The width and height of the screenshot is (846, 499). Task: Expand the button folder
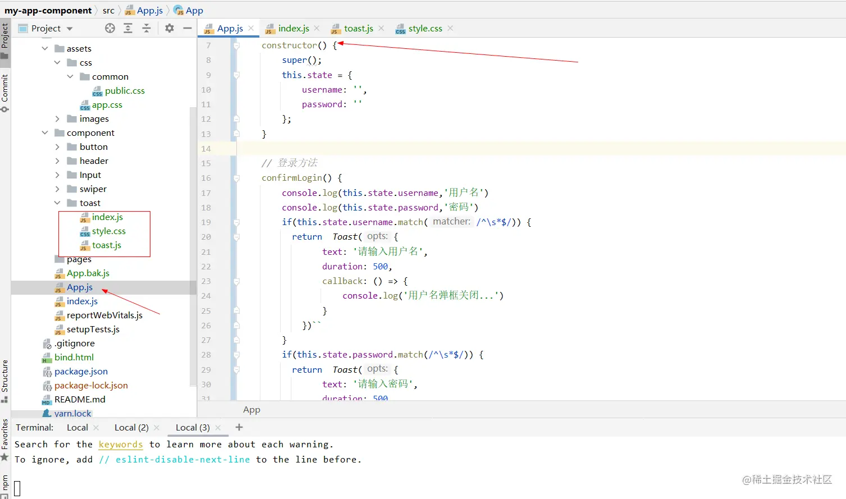pyautogui.click(x=57, y=147)
